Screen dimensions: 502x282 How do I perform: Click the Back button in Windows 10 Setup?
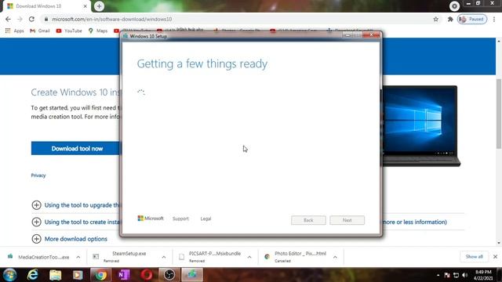(308, 220)
